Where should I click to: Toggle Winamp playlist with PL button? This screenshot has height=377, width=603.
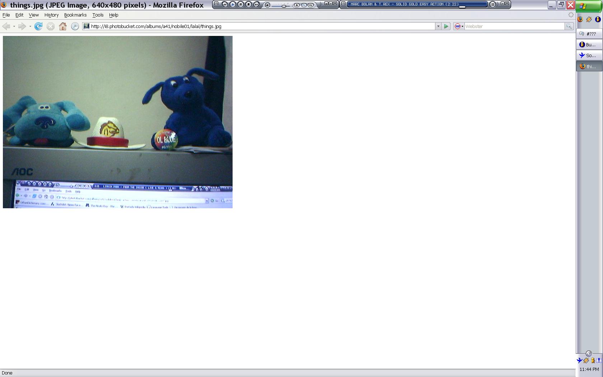click(304, 5)
